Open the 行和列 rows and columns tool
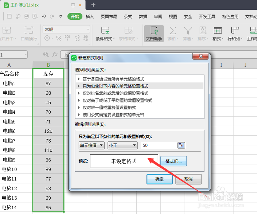 tap(235, 34)
